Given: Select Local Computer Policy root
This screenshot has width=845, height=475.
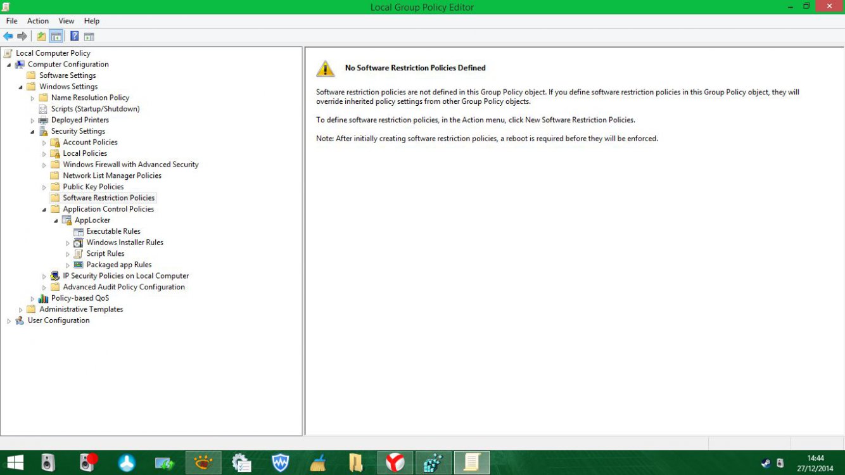Looking at the screenshot, I should [x=53, y=53].
